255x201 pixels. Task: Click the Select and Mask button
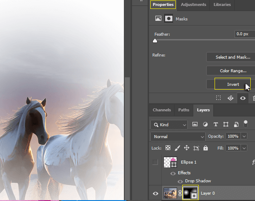[x=233, y=57]
